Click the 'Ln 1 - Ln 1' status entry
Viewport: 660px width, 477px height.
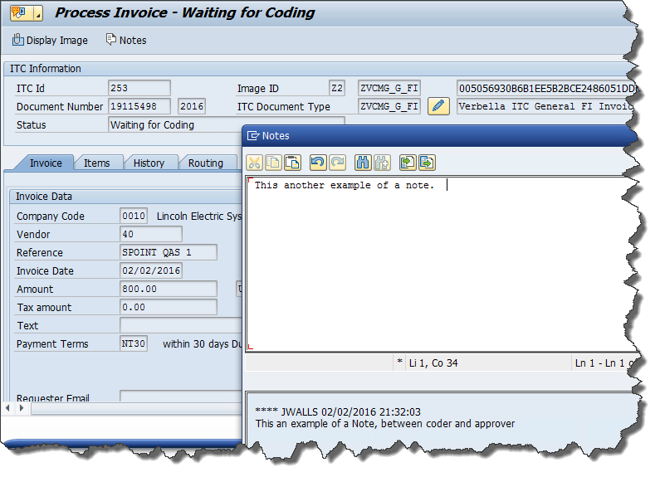click(x=599, y=363)
